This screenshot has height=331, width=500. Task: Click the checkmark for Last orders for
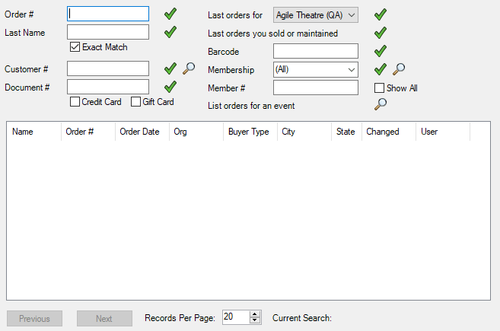(x=381, y=14)
